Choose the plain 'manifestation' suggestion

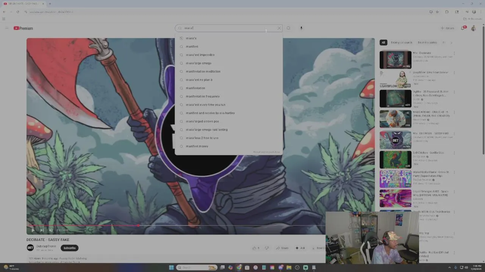click(228, 88)
